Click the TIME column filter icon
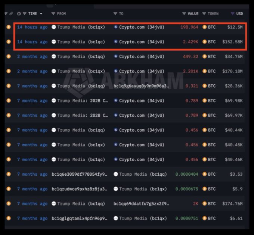 [24, 14]
